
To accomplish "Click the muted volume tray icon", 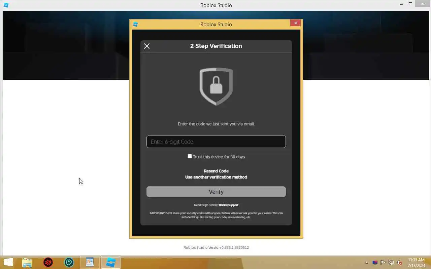I will tap(399, 263).
